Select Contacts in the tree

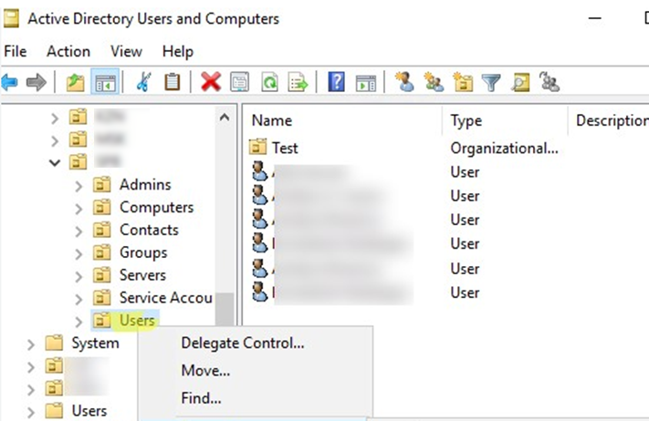point(149,230)
